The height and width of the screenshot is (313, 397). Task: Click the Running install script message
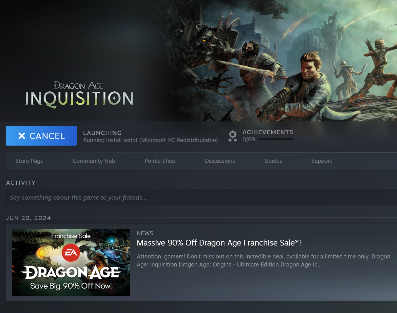pos(150,140)
